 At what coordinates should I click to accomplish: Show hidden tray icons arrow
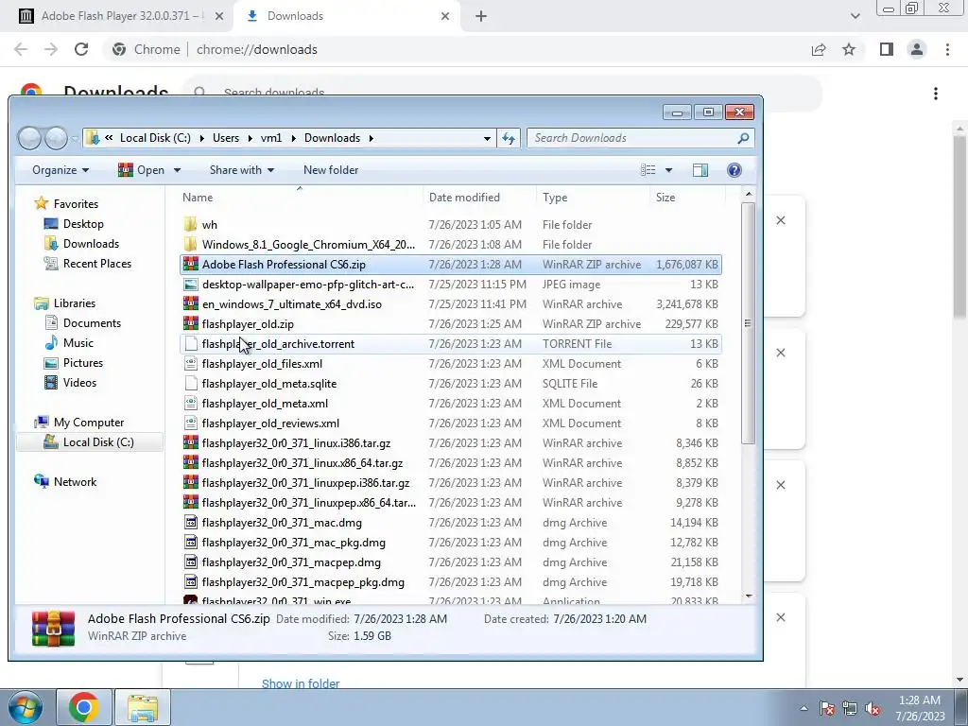tap(804, 708)
